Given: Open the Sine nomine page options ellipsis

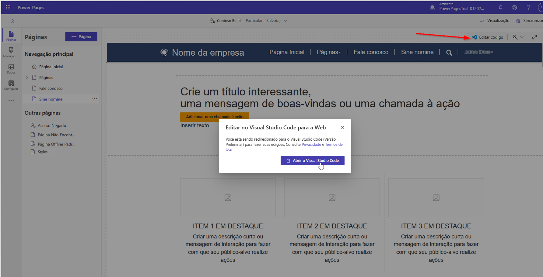Looking at the screenshot, I should [95, 99].
